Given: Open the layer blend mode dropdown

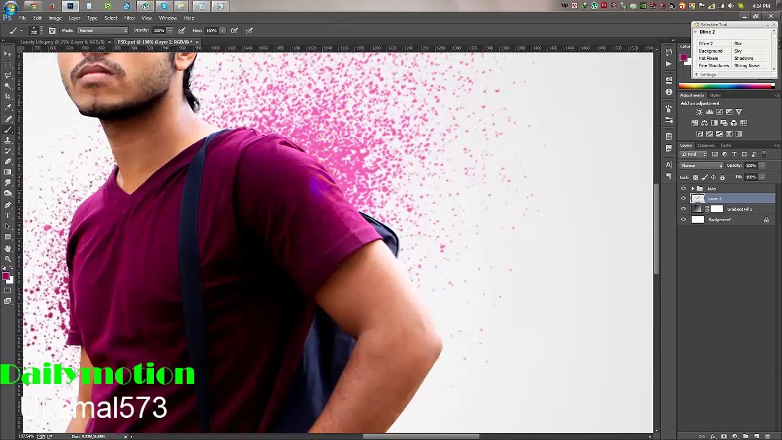Looking at the screenshot, I should point(702,166).
